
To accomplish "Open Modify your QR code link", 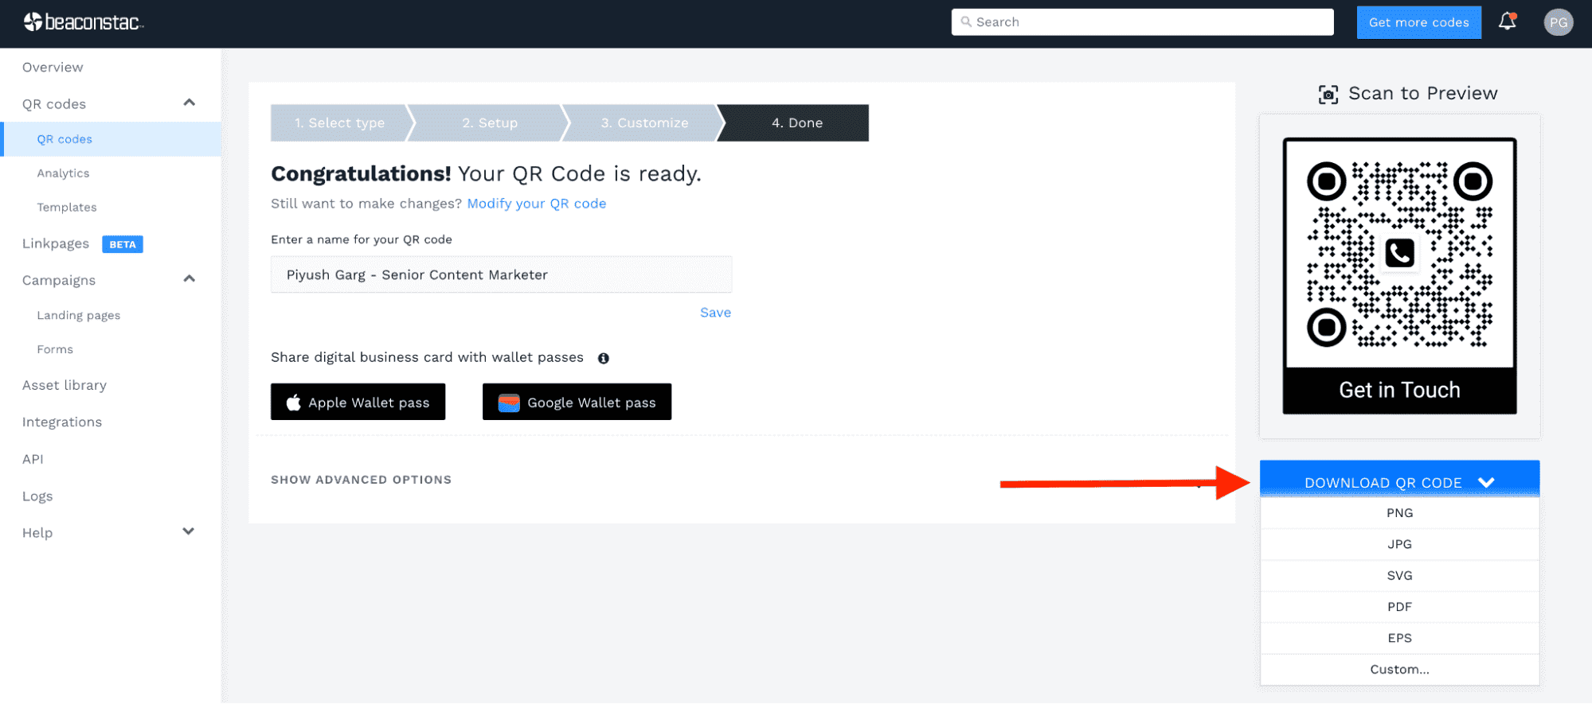I will [536, 204].
